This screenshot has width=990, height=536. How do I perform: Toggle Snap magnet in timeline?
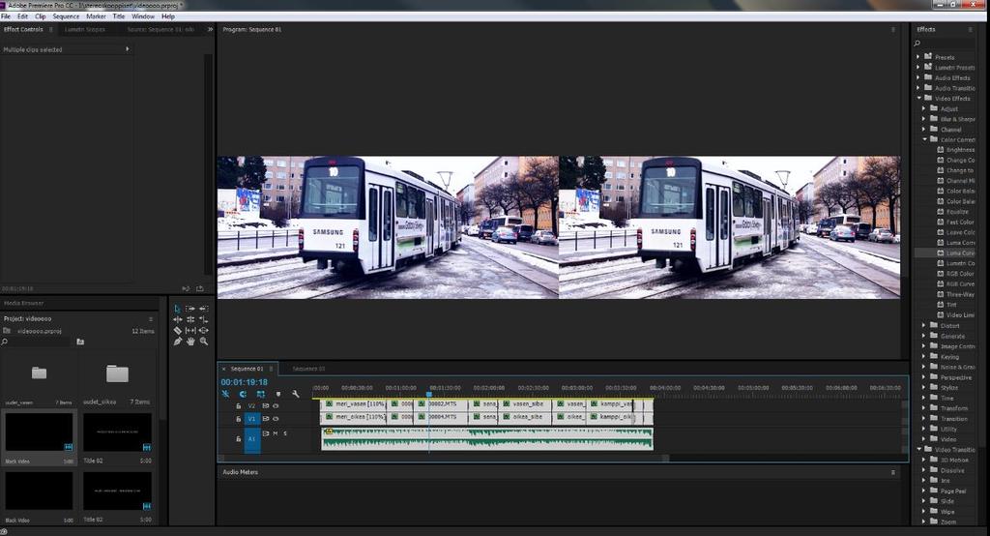pos(243,394)
